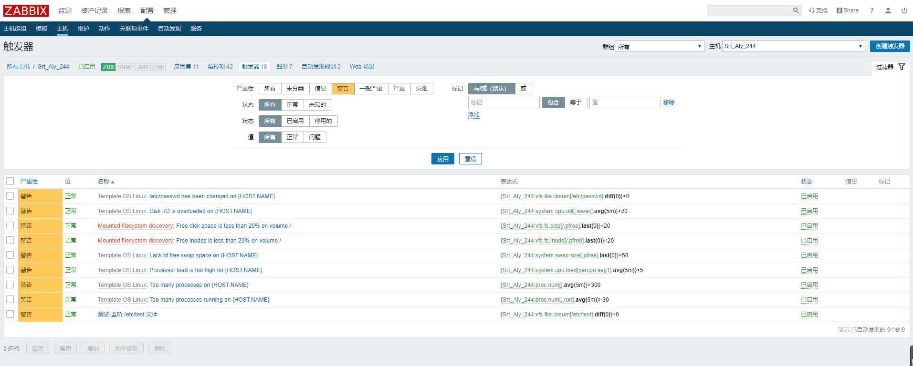Click the 标记 tag name input
The image size is (913, 366).
[504, 102]
